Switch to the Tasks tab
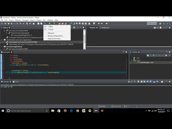Viewport: 172px width, 129px height. [16, 82]
